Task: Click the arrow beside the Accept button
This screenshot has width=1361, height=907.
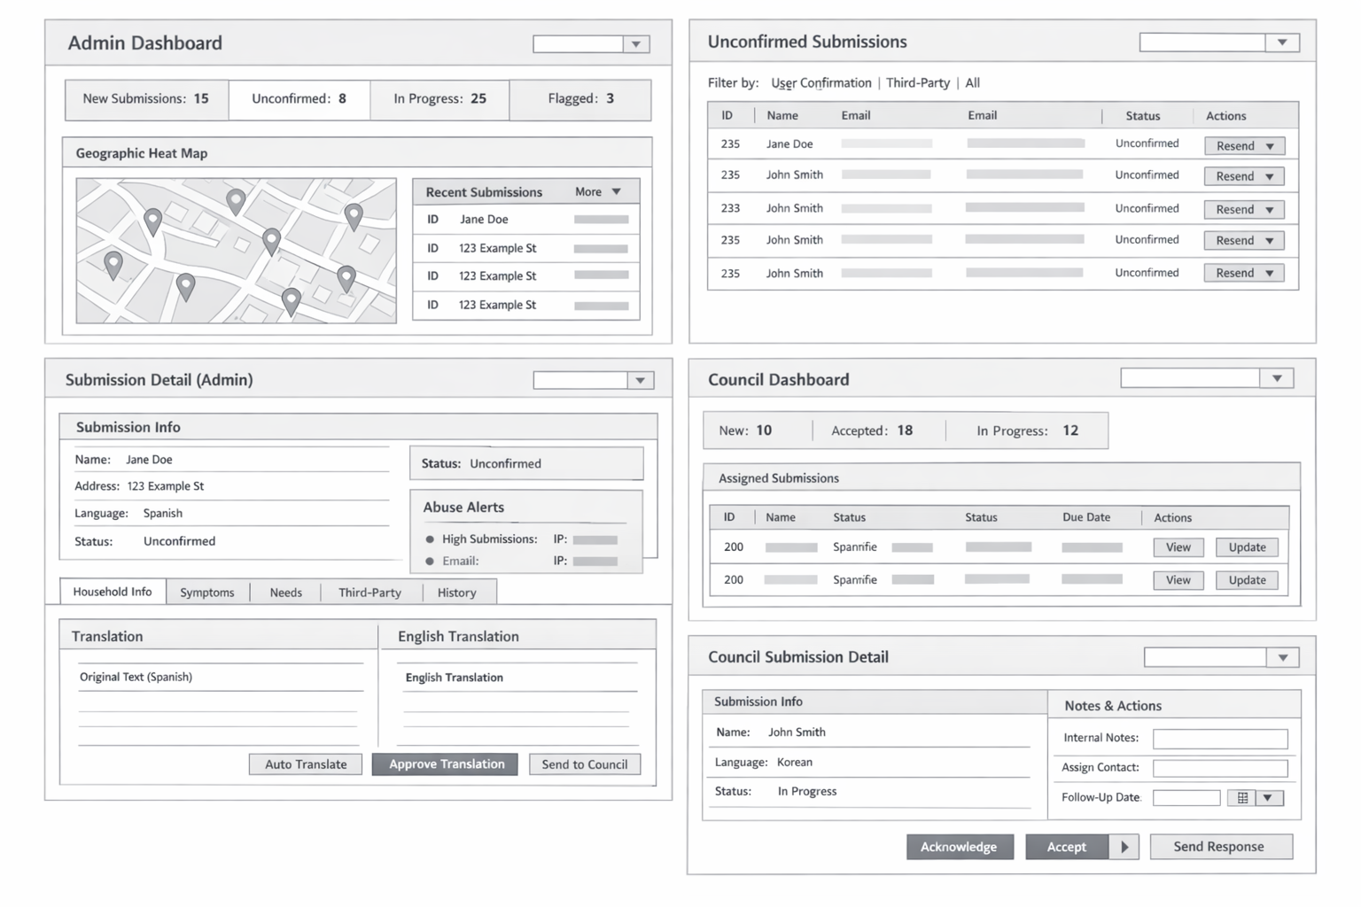Action: (x=1124, y=847)
